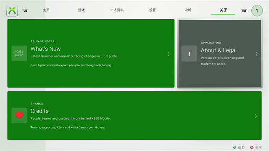269x151 pixels.
Task: Click 'Testers, supporters, Xenia' contributors line
Action: (x=68, y=128)
